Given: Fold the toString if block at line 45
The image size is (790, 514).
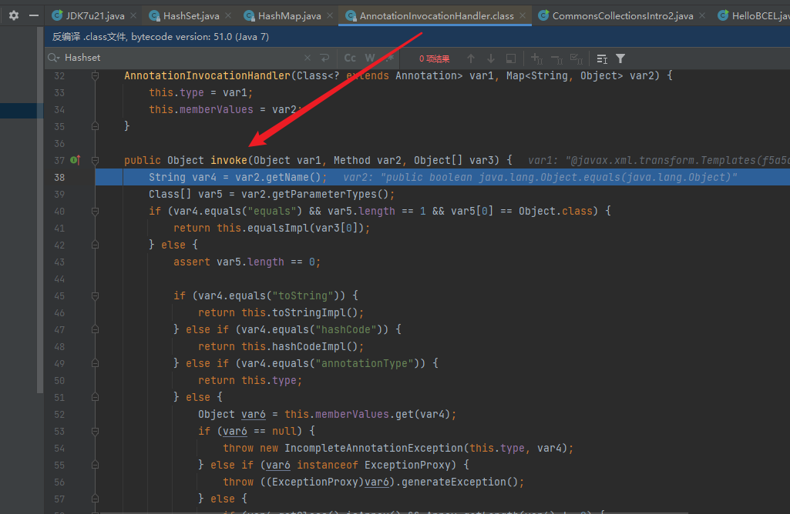Looking at the screenshot, I should click(95, 295).
